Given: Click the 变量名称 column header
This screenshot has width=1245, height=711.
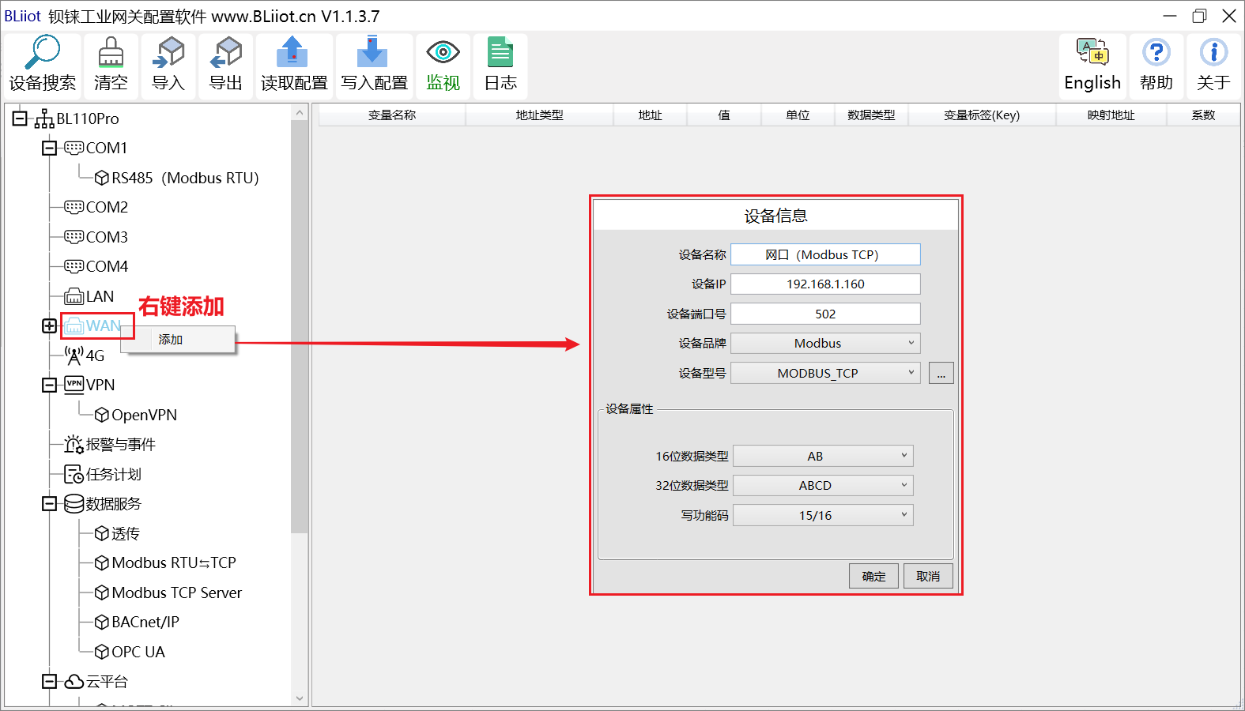Looking at the screenshot, I should pos(392,115).
